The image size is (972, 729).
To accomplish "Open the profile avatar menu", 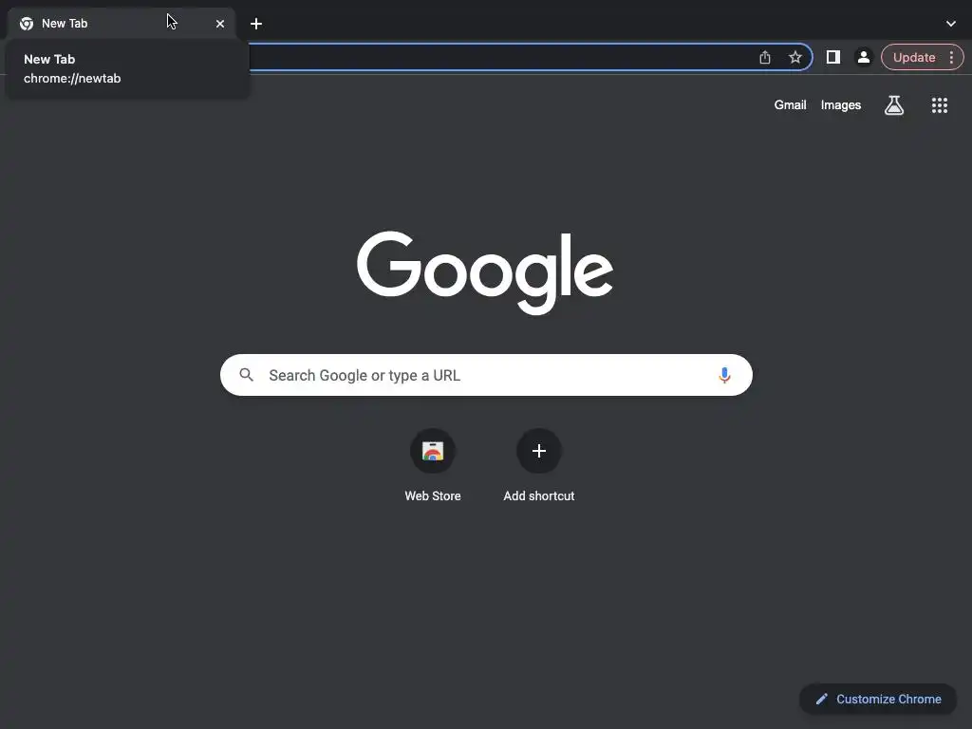I will (863, 57).
